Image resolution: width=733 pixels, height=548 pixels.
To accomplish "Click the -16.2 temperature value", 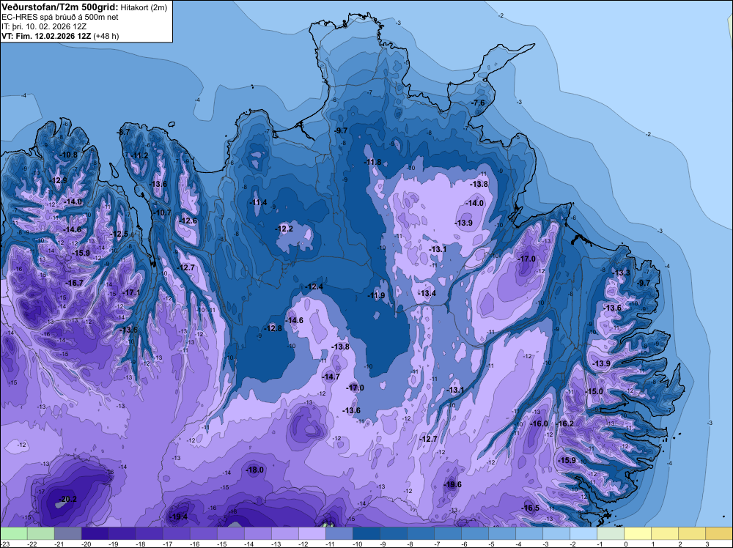I will click(565, 423).
